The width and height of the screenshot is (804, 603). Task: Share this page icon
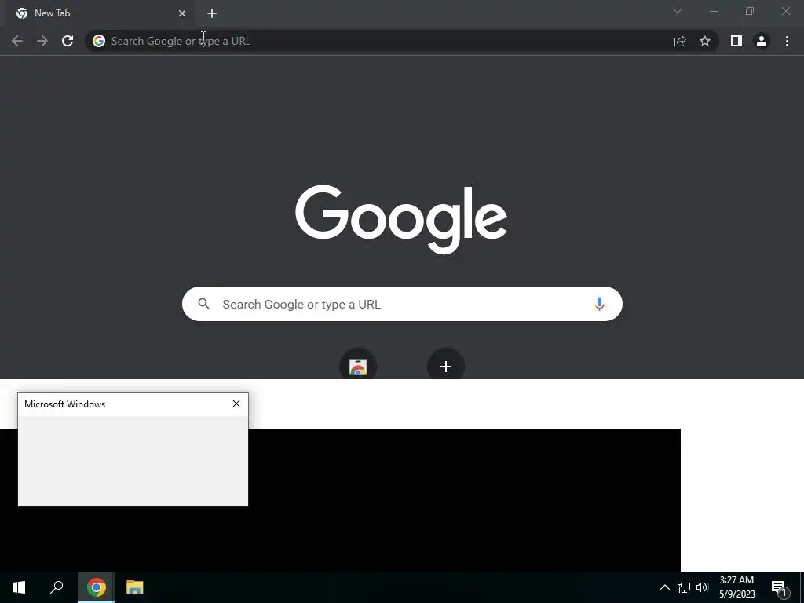680,41
